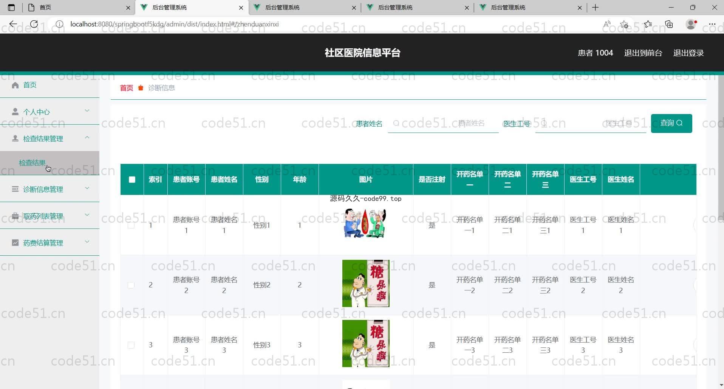Switch to the third 后台管理系统 tab
This screenshot has height=389, width=724.
[x=418, y=8]
